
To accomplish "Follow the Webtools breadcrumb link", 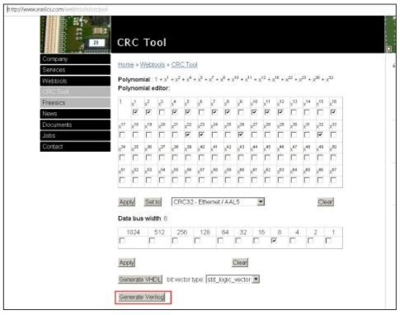I will 153,64.
